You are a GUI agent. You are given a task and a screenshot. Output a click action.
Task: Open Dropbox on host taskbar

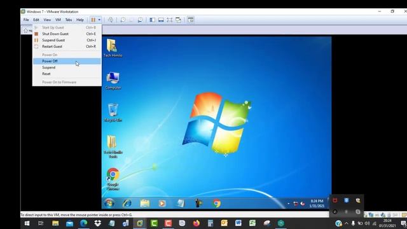point(97,223)
